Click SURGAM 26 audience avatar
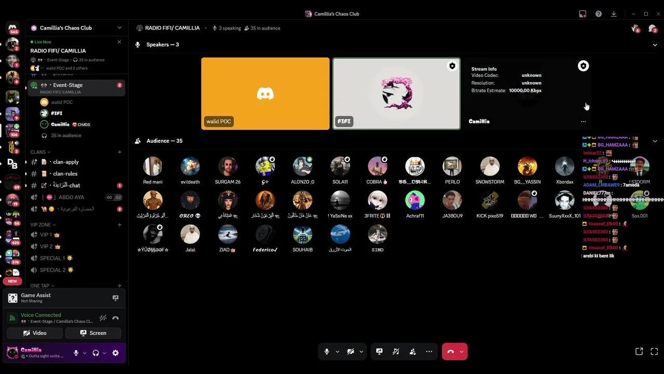664x374 pixels. click(228, 167)
